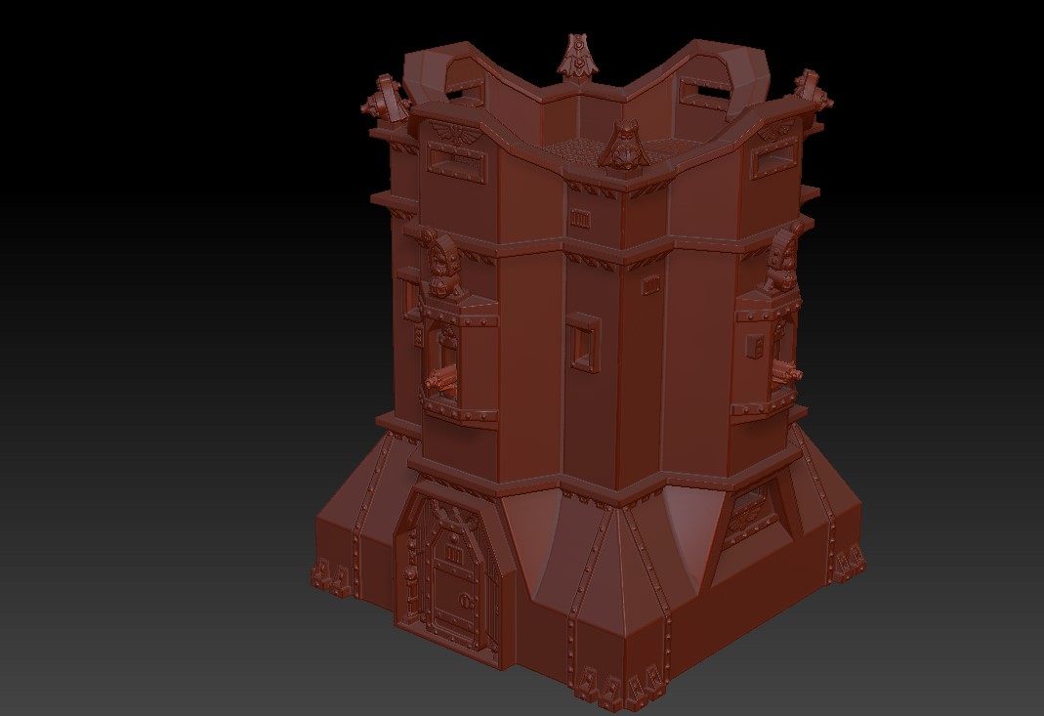
Task: Click the left wall-mounted cannon barrel
Action: click(442, 378)
